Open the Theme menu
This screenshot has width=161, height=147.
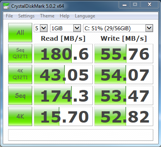coord(47,16)
